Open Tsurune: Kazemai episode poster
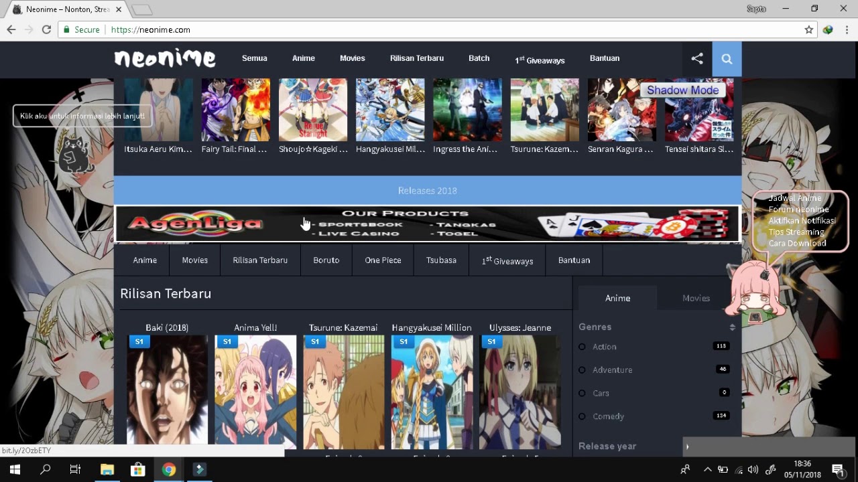 pyautogui.click(x=343, y=392)
